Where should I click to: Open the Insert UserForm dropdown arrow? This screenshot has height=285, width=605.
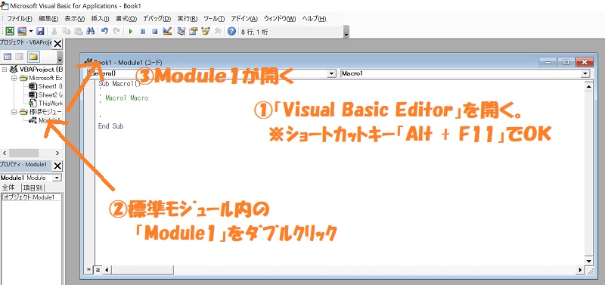pyautogui.click(x=31, y=31)
